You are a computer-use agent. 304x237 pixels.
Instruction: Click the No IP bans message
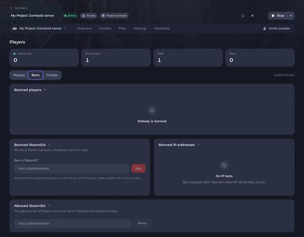click(x=224, y=176)
